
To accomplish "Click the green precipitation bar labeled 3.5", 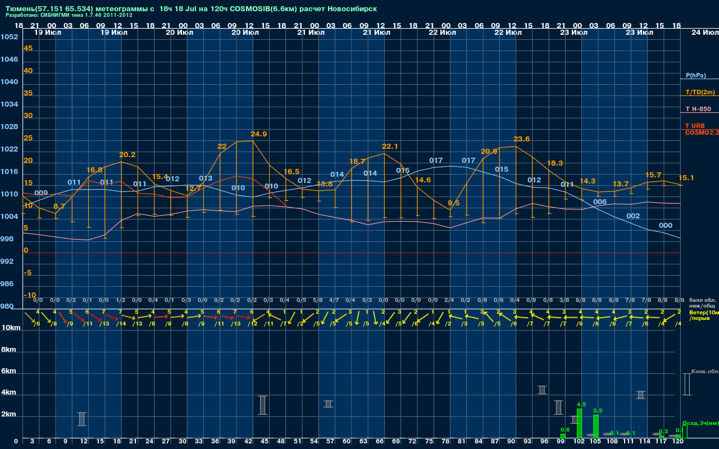I will [596, 427].
